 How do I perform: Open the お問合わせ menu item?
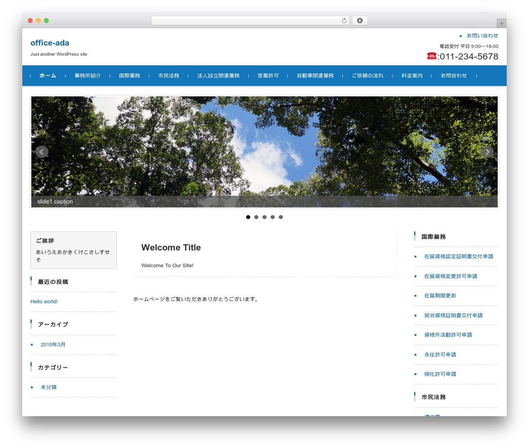[454, 76]
